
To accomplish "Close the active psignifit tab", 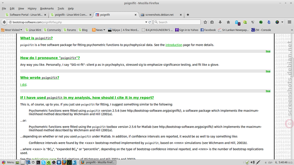I will 136,15.
